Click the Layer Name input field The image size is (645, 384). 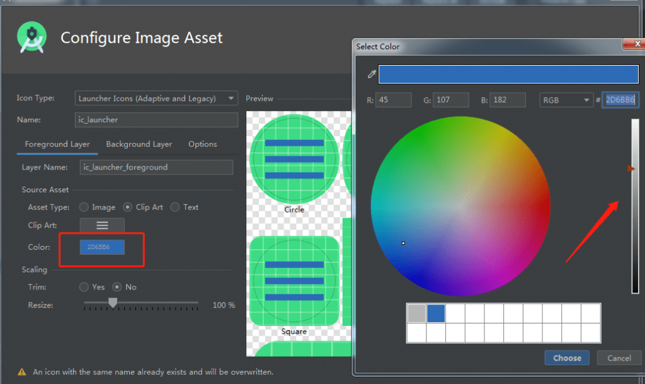[x=157, y=167]
